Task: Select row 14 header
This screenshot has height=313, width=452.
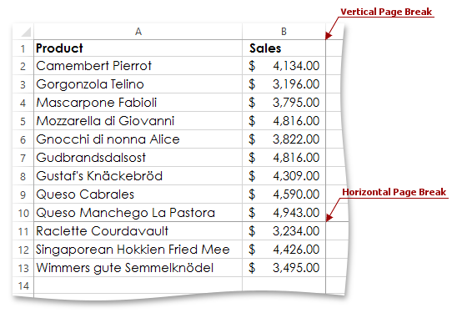Action: (23, 286)
